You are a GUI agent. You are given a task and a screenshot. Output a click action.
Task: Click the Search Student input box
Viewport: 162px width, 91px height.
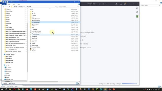[x=69, y=7]
